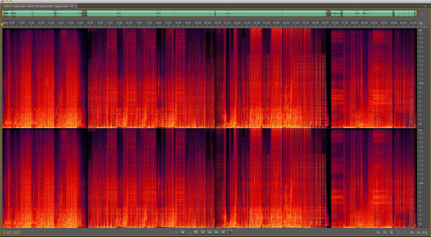The height and width of the screenshot is (237, 431).
Task: Click hms format label on time ruler
Action: coord(6,23)
